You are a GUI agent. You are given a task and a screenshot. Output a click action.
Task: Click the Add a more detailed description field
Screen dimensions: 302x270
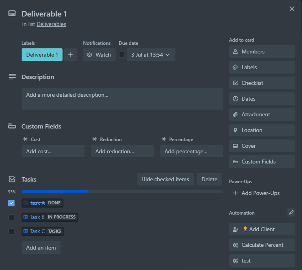click(x=122, y=98)
